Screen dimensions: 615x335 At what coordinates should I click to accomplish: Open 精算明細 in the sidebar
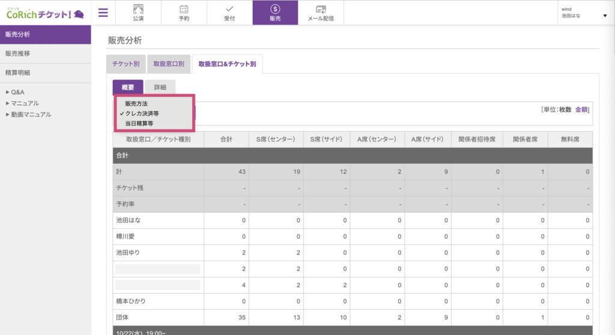click(17, 73)
